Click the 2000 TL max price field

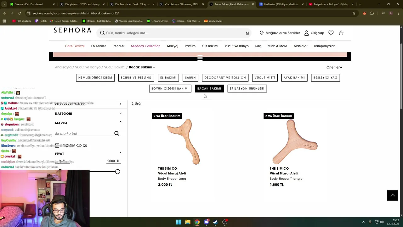pos(113,161)
